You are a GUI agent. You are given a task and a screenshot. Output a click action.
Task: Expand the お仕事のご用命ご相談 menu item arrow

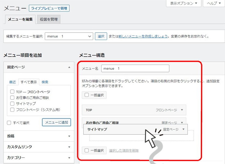pos(182,123)
